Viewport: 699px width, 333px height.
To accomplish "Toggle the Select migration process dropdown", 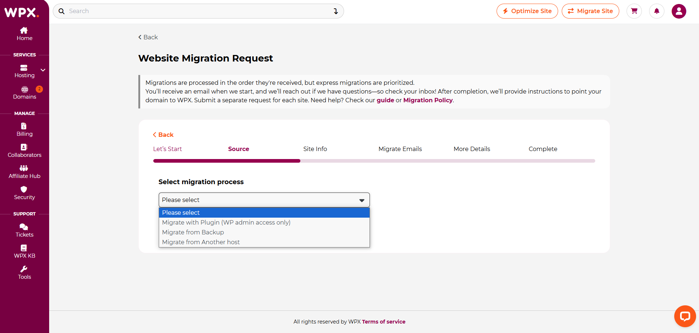I will point(264,200).
